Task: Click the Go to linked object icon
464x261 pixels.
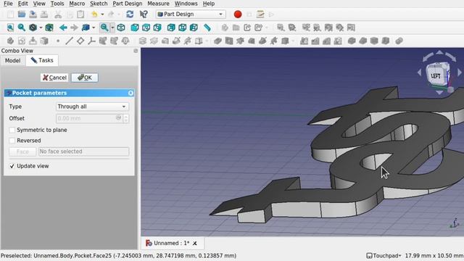Action: [86, 28]
